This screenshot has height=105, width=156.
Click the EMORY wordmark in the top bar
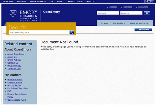click(148, 2)
